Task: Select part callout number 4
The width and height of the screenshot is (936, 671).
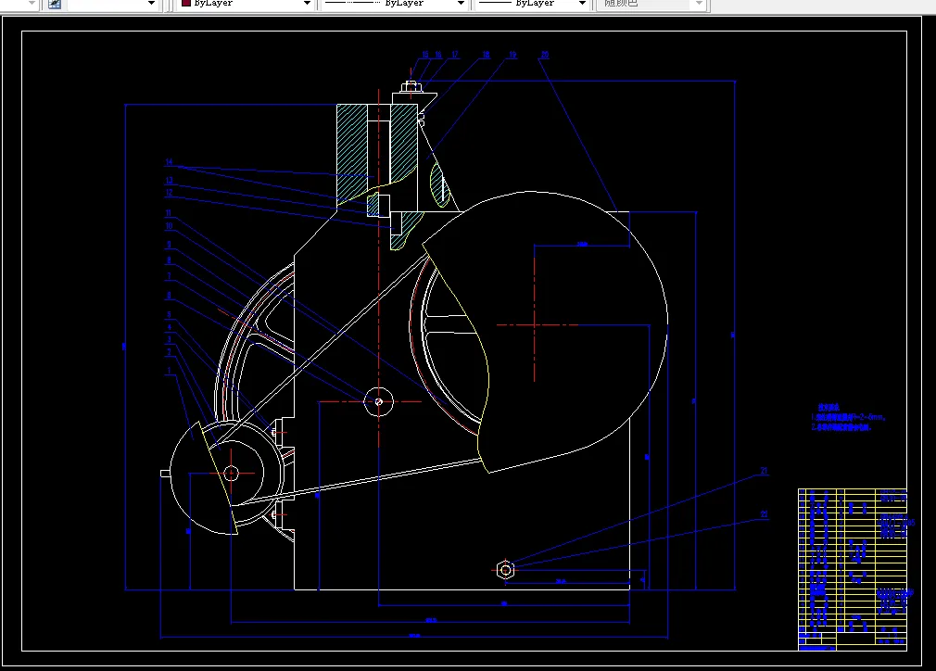Action: click(x=169, y=327)
